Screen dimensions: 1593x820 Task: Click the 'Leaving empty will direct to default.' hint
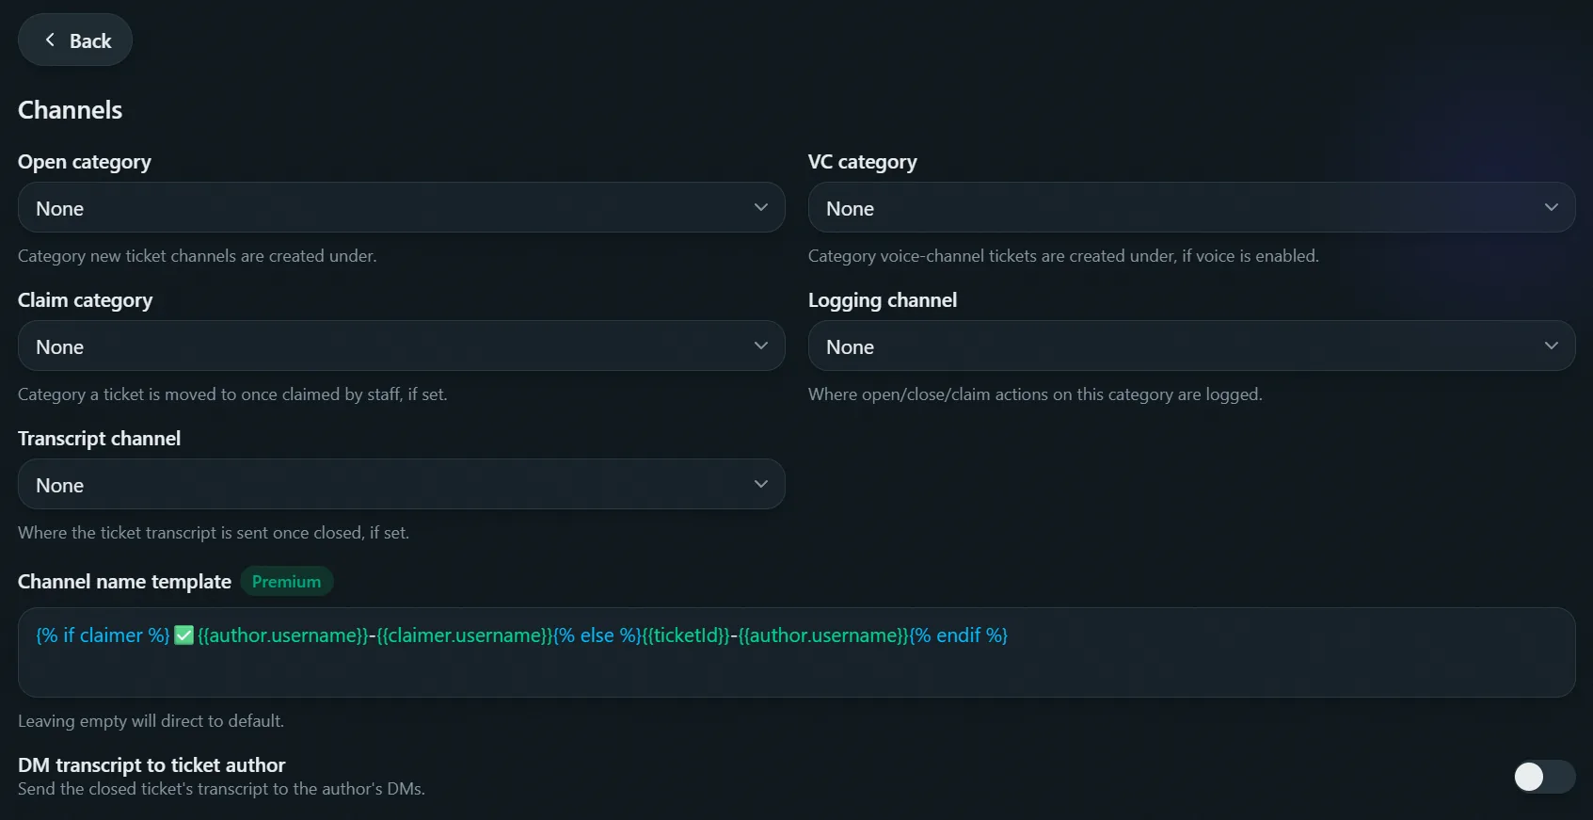(x=151, y=721)
